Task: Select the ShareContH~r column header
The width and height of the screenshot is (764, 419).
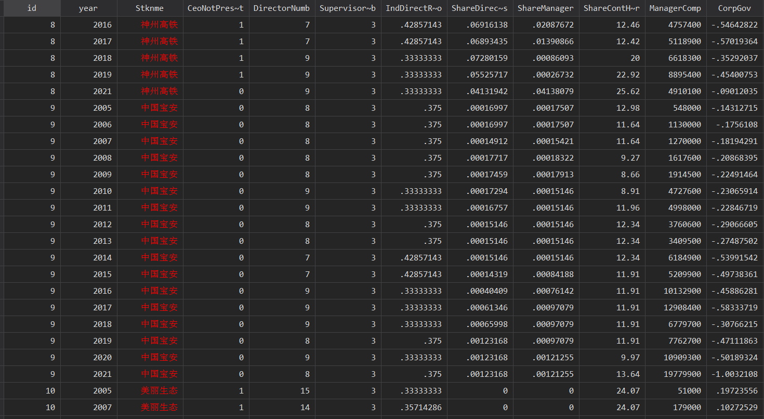Action: click(x=612, y=8)
